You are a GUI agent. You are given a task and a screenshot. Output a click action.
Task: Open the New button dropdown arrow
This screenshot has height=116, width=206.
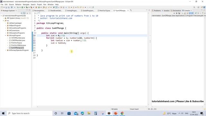(4, 7)
